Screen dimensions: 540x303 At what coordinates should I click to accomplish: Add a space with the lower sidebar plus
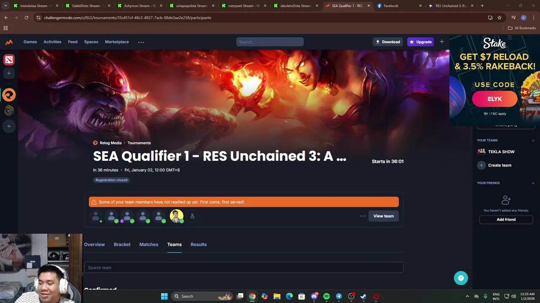9,126
